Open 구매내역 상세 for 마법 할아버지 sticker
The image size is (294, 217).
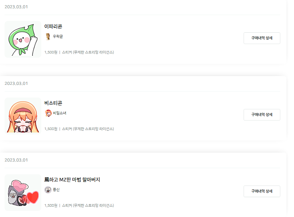tap(262, 191)
